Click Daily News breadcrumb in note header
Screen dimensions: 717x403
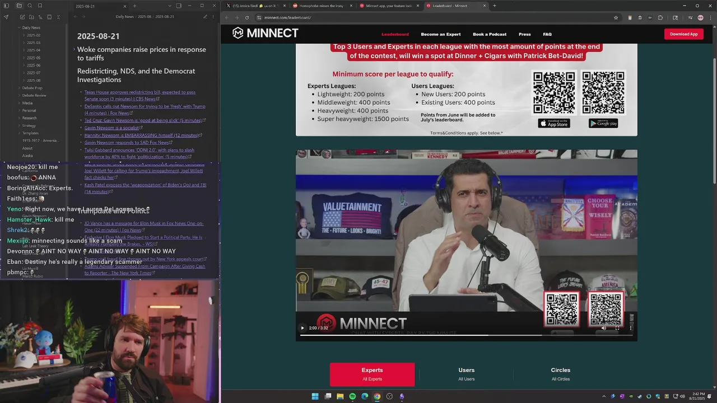click(124, 17)
